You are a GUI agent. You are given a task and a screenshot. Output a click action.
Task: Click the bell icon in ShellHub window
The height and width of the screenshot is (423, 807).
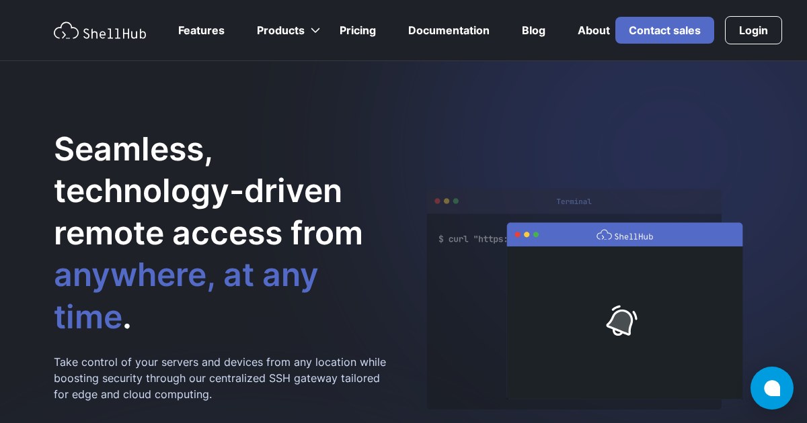pos(621,321)
